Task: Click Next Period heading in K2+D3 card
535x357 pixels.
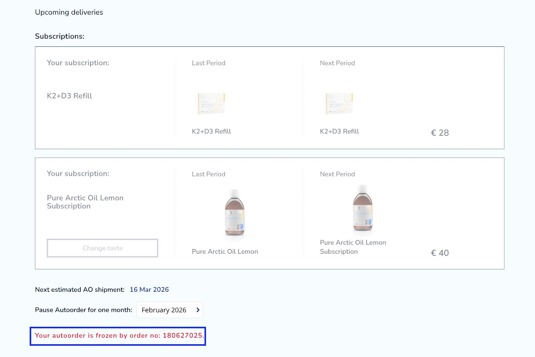Action: click(x=337, y=63)
